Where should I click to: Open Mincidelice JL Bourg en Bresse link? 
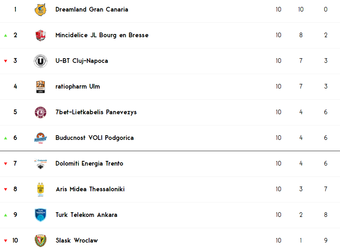click(102, 35)
